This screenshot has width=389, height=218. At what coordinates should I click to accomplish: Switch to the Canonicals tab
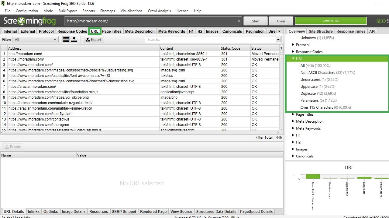[x=232, y=31]
